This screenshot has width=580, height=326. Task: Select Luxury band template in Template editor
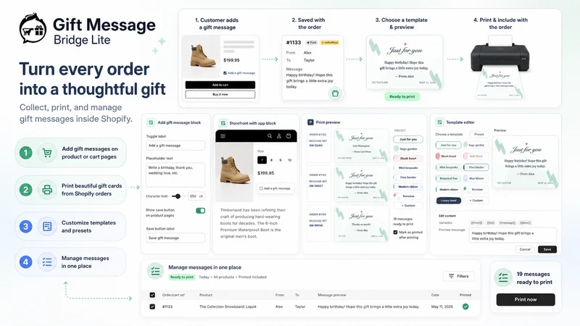448,201
